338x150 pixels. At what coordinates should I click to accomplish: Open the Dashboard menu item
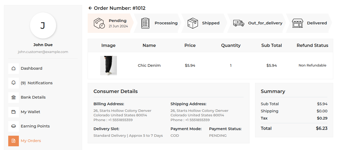pyautogui.click(x=31, y=68)
